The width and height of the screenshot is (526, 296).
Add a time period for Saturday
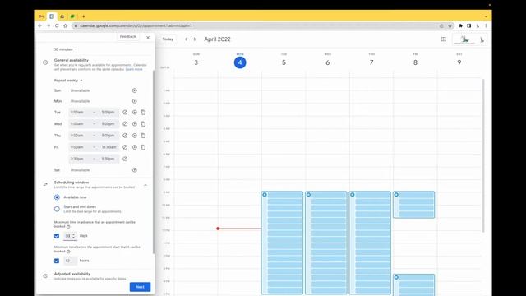click(135, 170)
